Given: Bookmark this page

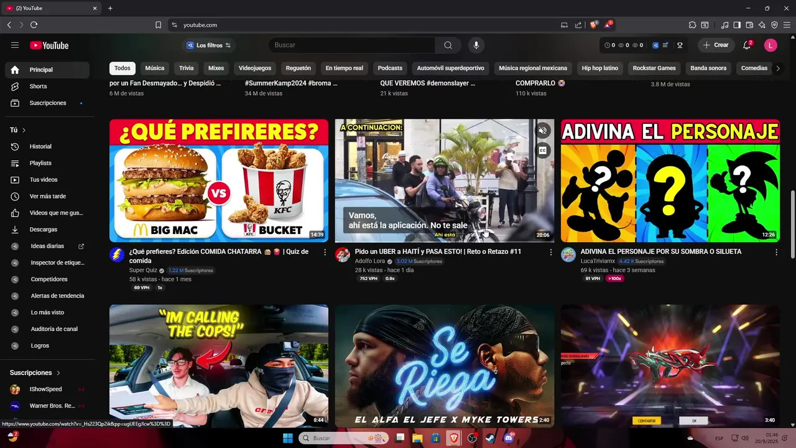Looking at the screenshot, I should (158, 25).
